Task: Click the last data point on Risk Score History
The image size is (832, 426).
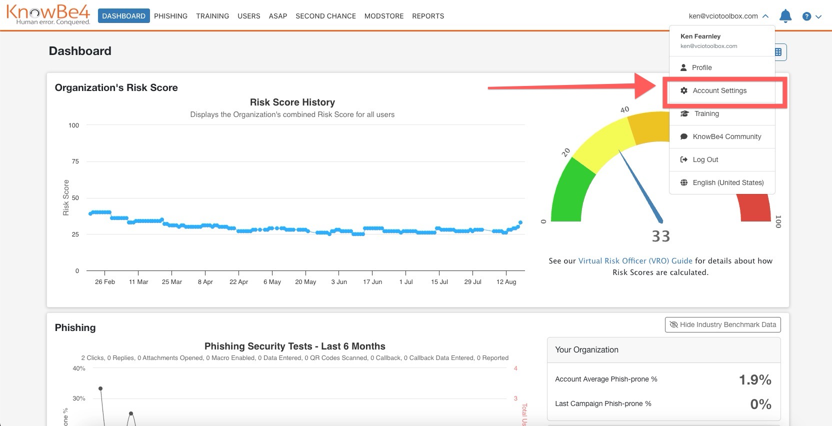Action: tap(520, 222)
